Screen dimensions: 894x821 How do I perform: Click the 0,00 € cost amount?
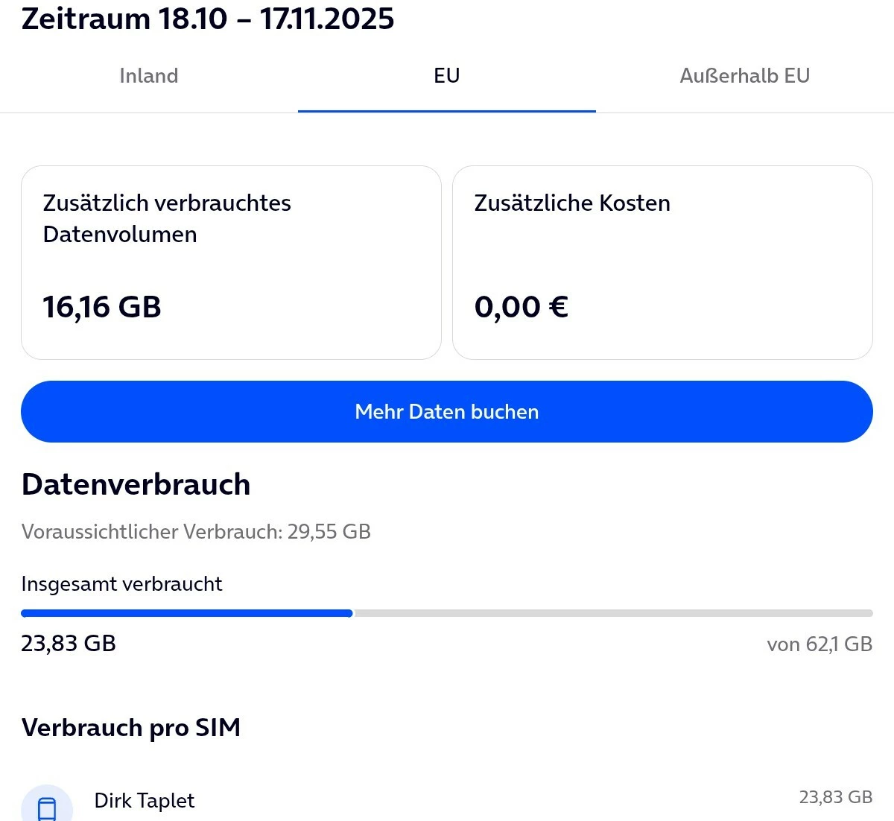[x=521, y=307]
